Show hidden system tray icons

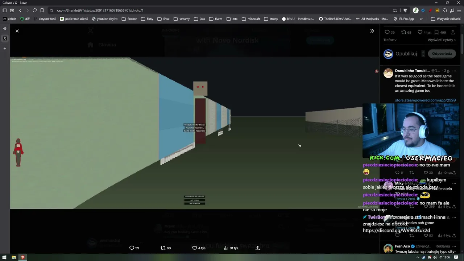pos(418,257)
